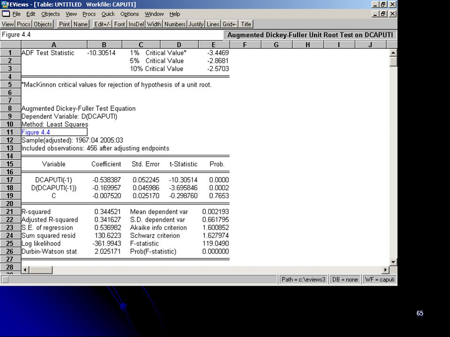Click the Durbin-Watson stat value 2.025171
This screenshot has width=450, height=337.
click(108, 252)
